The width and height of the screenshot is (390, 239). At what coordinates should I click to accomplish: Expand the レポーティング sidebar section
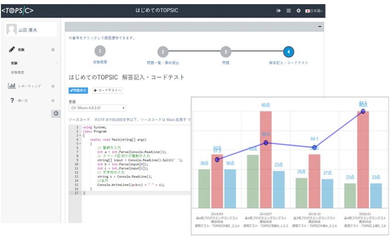[53, 86]
